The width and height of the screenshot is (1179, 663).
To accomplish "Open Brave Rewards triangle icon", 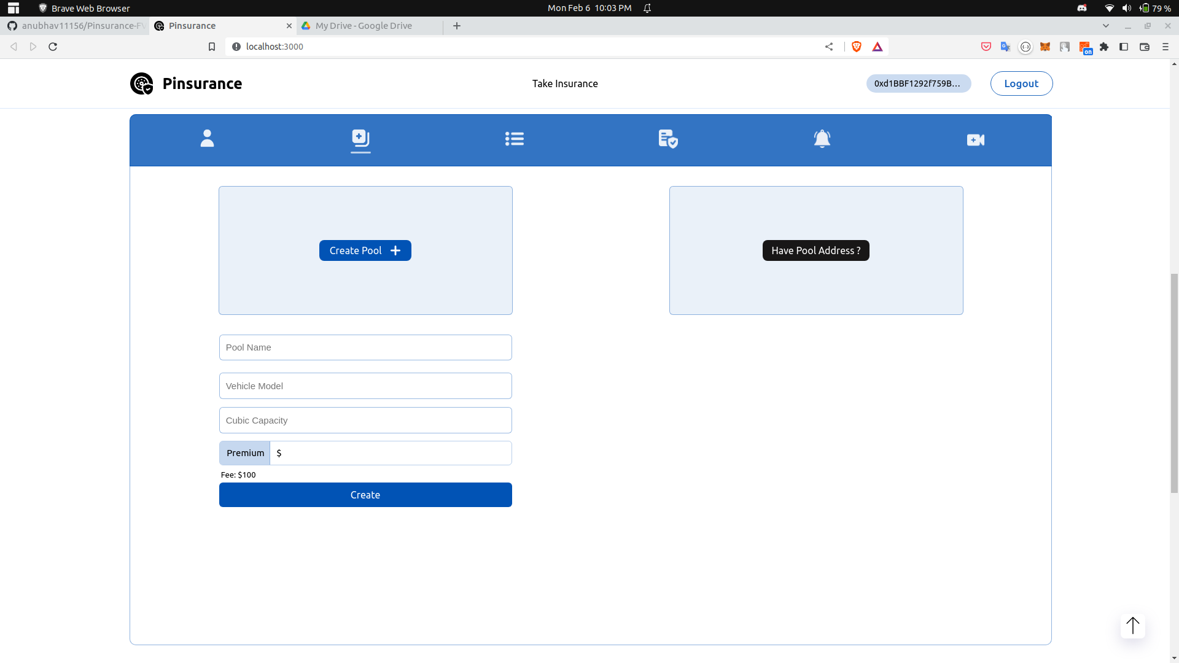I will tap(877, 47).
